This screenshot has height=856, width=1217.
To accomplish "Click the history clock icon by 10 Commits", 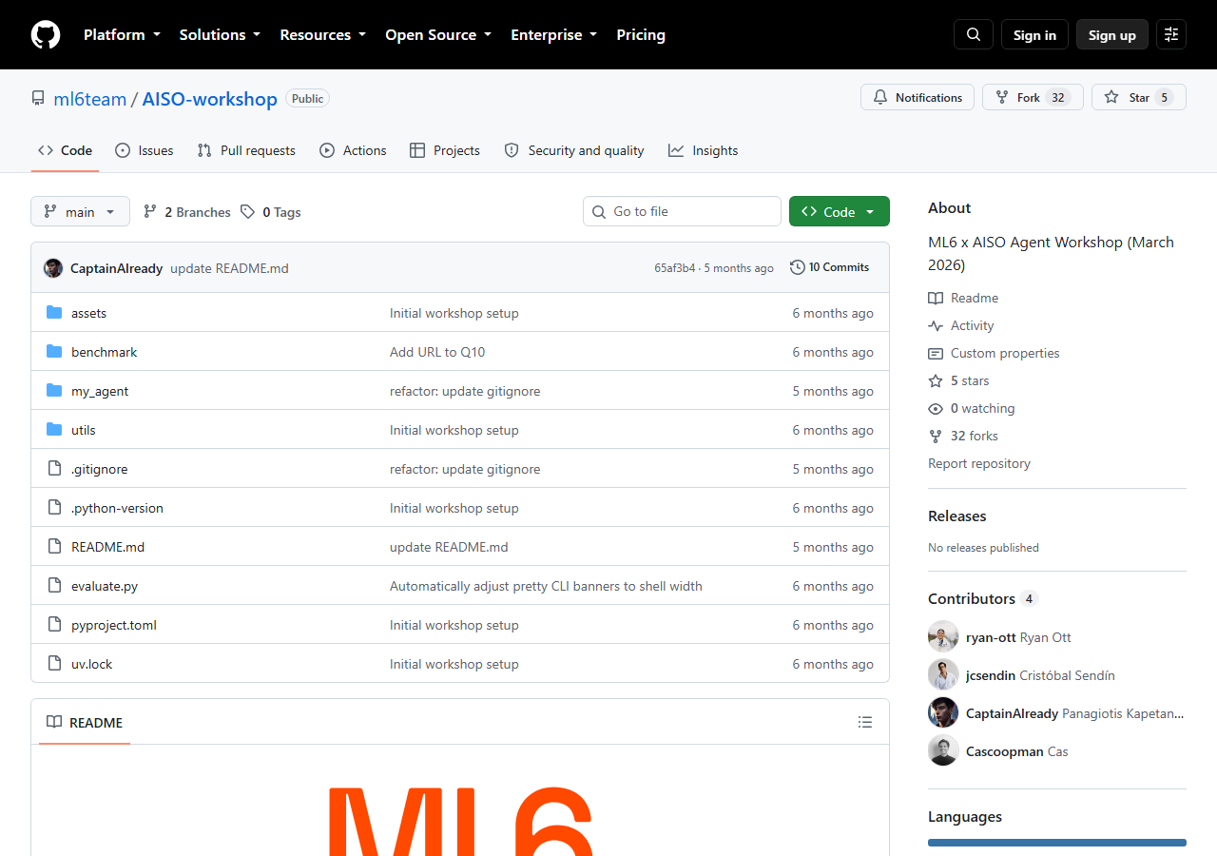I will [x=798, y=267].
